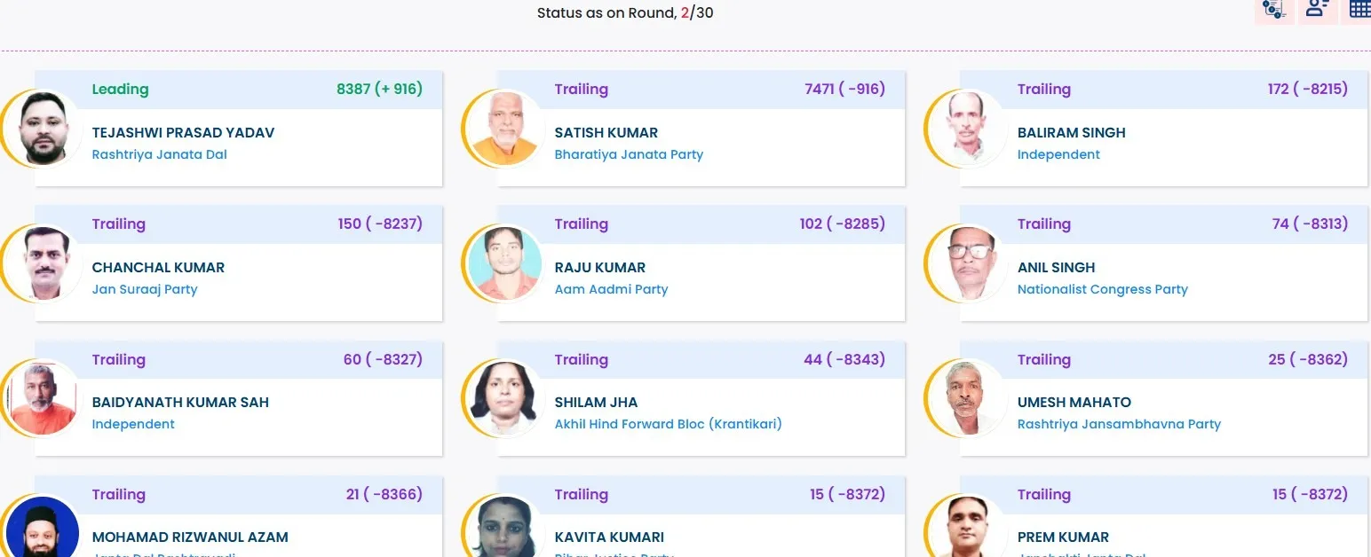Click the Rashtriya Janata Dal party name
1371x557 pixels.
click(x=160, y=154)
